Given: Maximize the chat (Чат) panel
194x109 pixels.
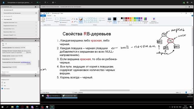Looking at the screenshot, I should click(x=36, y=41).
